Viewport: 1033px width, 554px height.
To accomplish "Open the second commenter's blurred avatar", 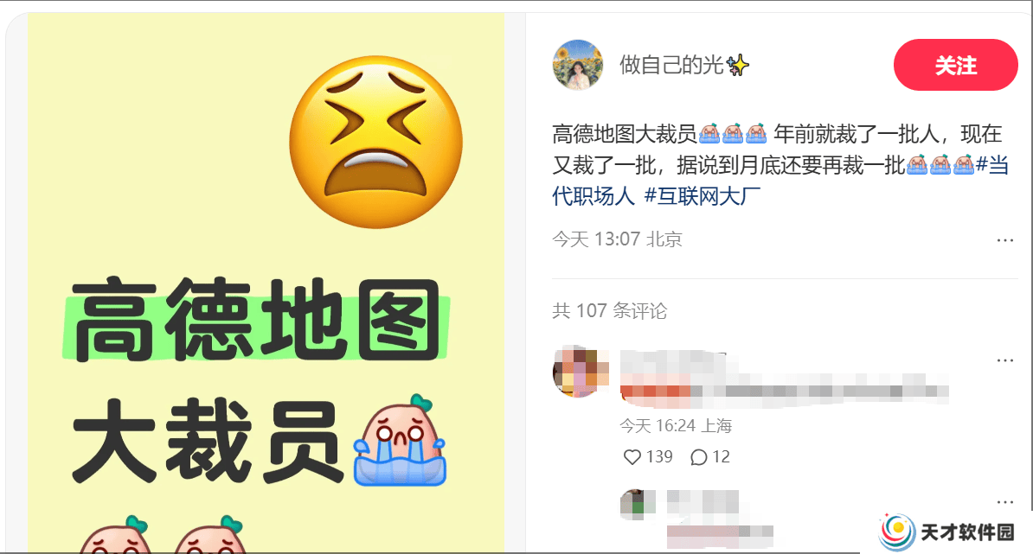I will click(x=637, y=505).
